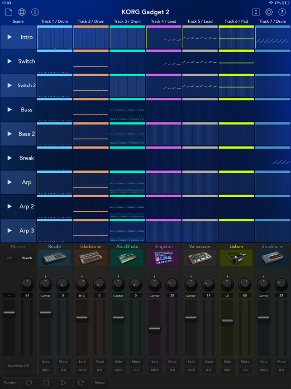Open the Lisbon gadget thumbnail
This screenshot has height=389, width=291.
(x=236, y=258)
